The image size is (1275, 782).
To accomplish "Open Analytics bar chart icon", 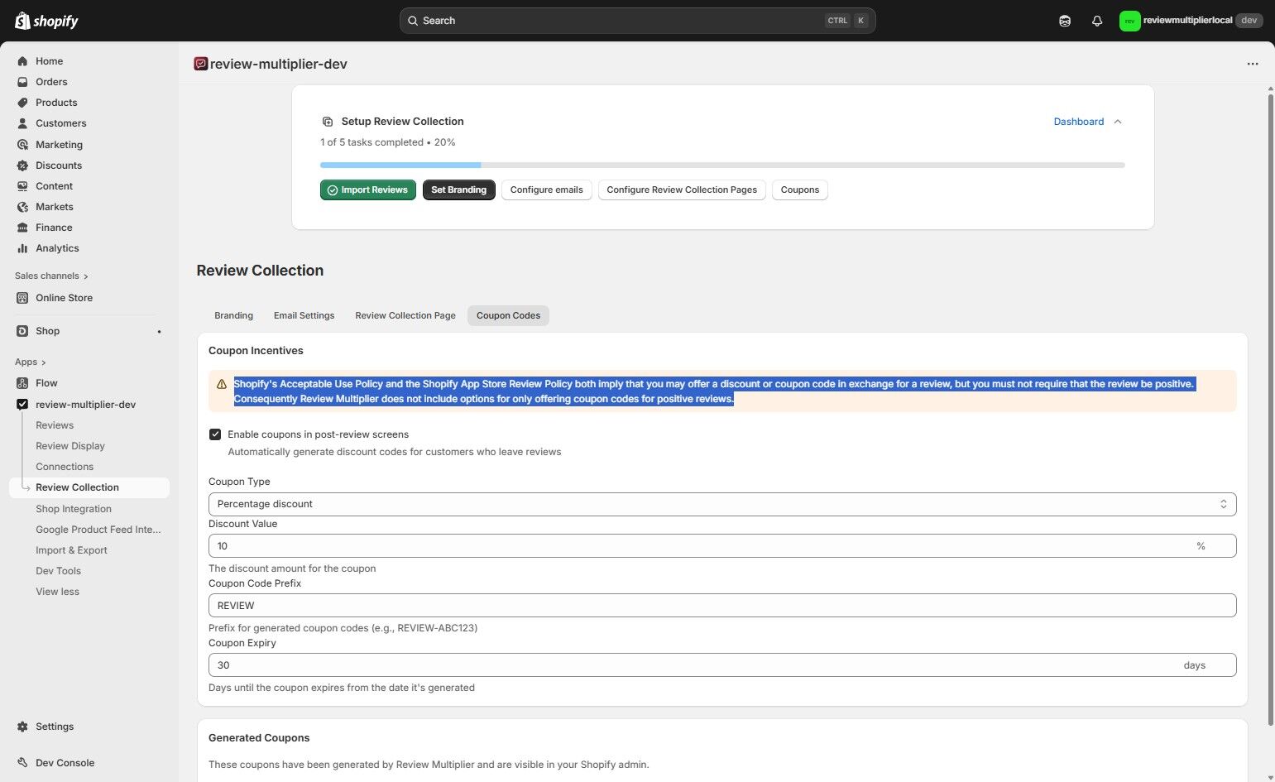I will pyautogui.click(x=22, y=248).
